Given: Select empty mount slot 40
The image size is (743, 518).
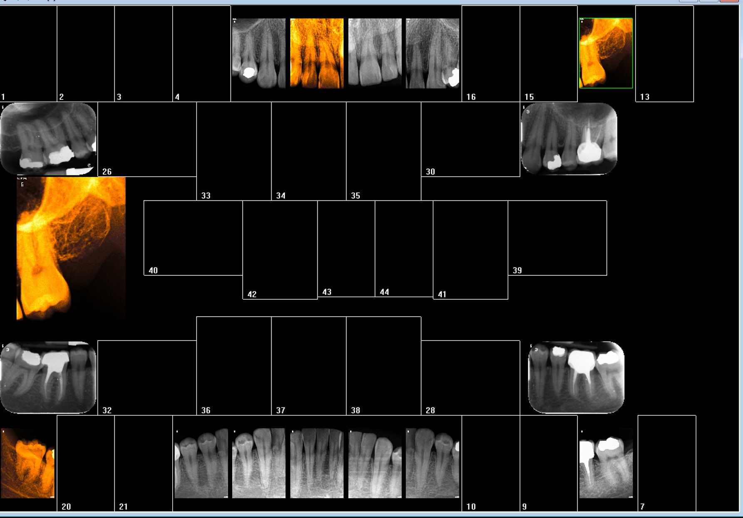Looking at the screenshot, I should click(x=193, y=237).
